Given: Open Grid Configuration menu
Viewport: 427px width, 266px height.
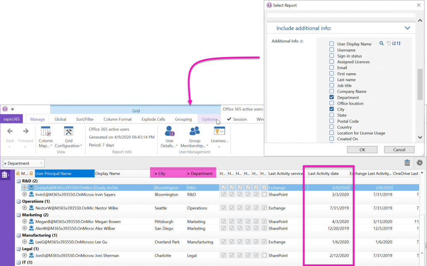Looking at the screenshot, I should point(68,137).
